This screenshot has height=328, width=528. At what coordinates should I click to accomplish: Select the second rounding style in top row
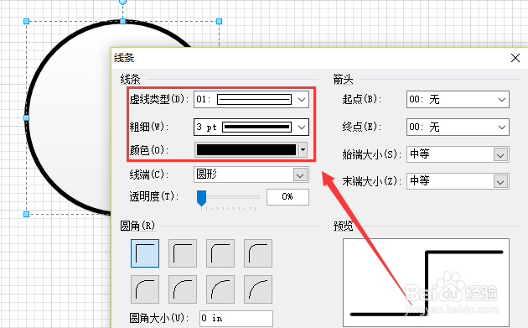coord(183,253)
